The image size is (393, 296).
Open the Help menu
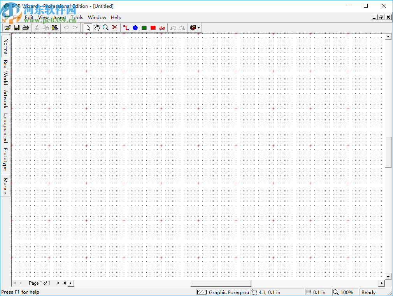click(116, 17)
